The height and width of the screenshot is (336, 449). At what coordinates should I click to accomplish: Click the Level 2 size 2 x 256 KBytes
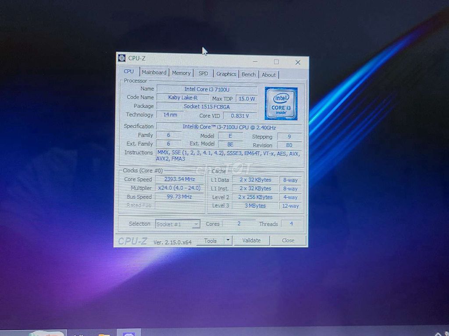(256, 197)
